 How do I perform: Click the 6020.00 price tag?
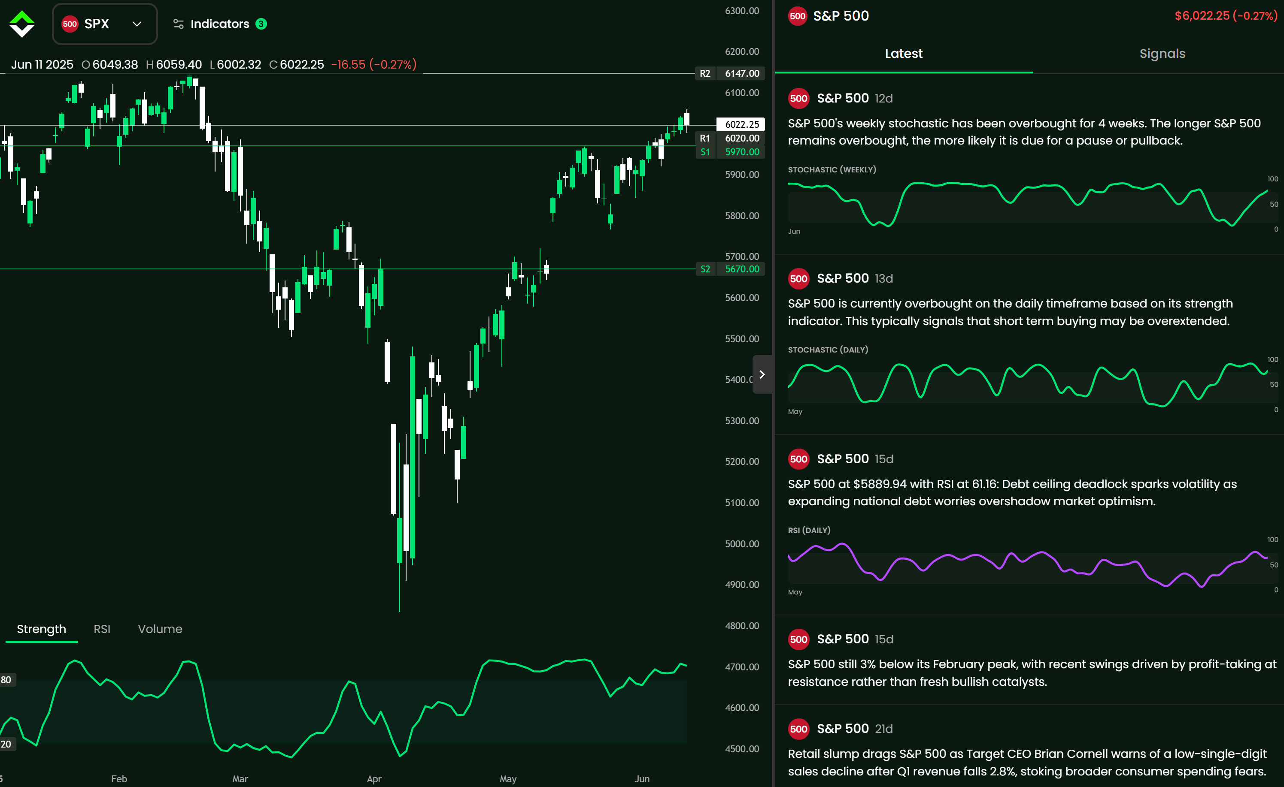[x=741, y=139]
